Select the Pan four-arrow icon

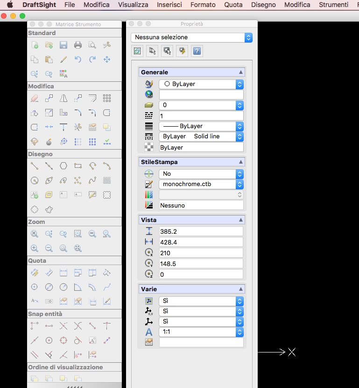tap(107, 59)
